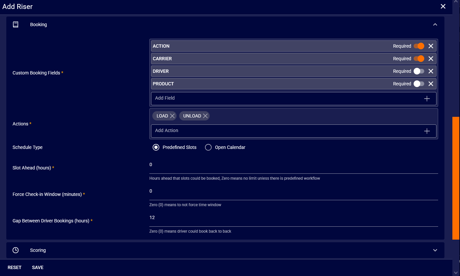Viewport: 460px width, 276px height.
Task: Click Gap Between Driver Bookings field
Action: 294,218
